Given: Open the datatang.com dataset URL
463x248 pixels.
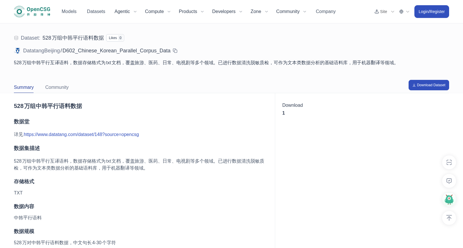Looking at the screenshot, I should (81, 135).
